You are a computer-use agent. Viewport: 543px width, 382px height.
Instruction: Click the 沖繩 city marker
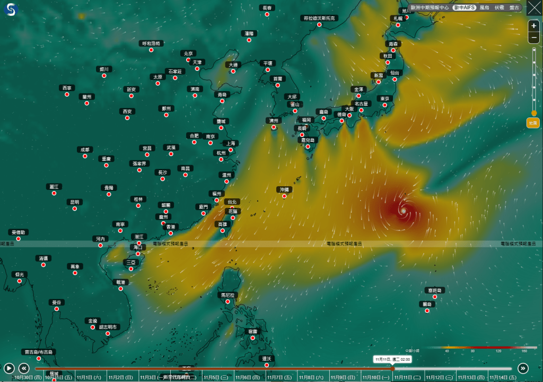[x=285, y=196]
